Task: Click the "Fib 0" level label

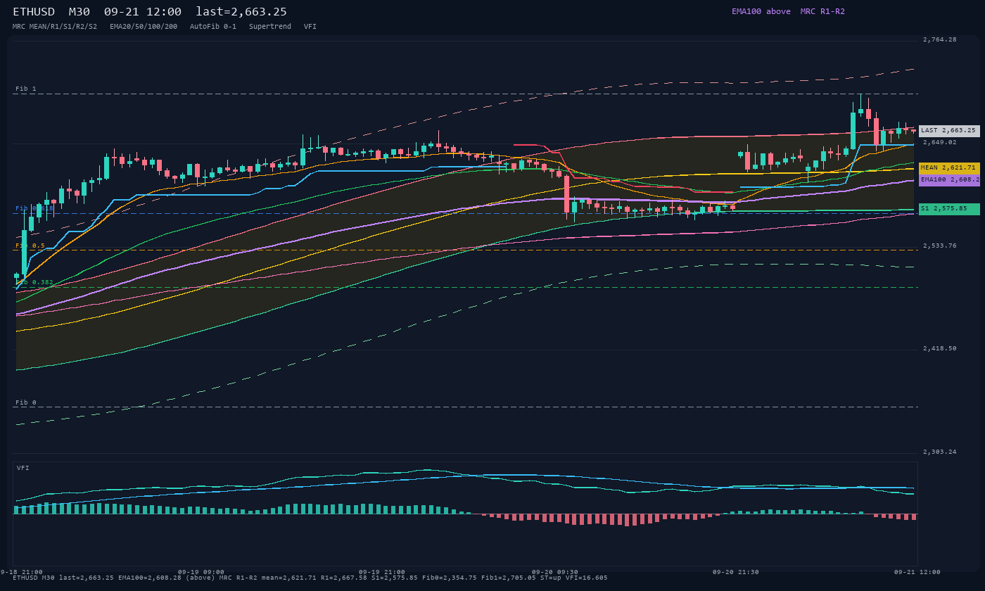Action: click(x=26, y=403)
